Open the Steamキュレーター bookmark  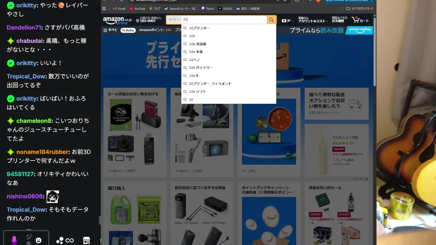(x=181, y=9)
